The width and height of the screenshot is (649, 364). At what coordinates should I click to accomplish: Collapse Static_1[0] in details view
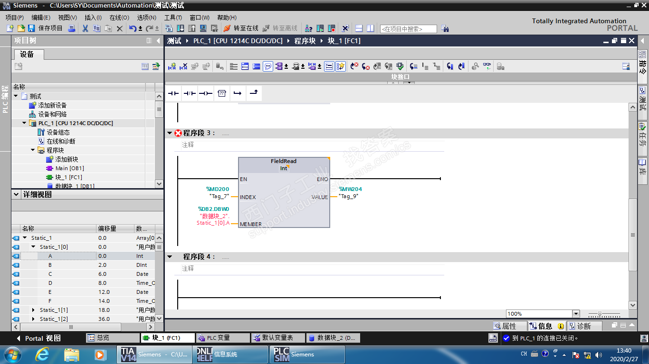coord(33,247)
